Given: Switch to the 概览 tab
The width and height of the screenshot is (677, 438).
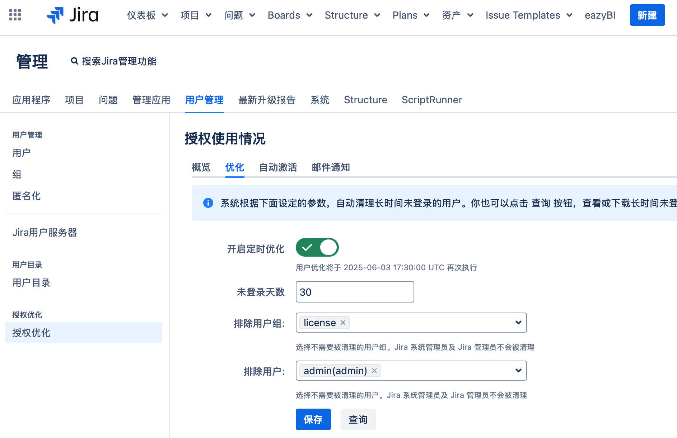Looking at the screenshot, I should click(x=201, y=167).
